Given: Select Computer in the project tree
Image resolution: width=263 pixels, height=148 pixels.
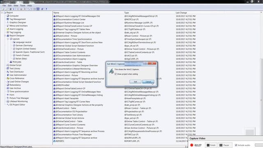Looking at the screenshot, I should [x=14, y=16].
